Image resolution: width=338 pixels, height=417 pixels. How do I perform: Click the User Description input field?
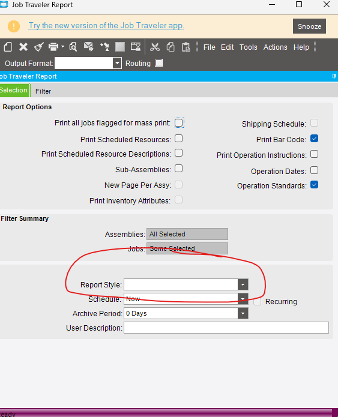pyautogui.click(x=226, y=328)
